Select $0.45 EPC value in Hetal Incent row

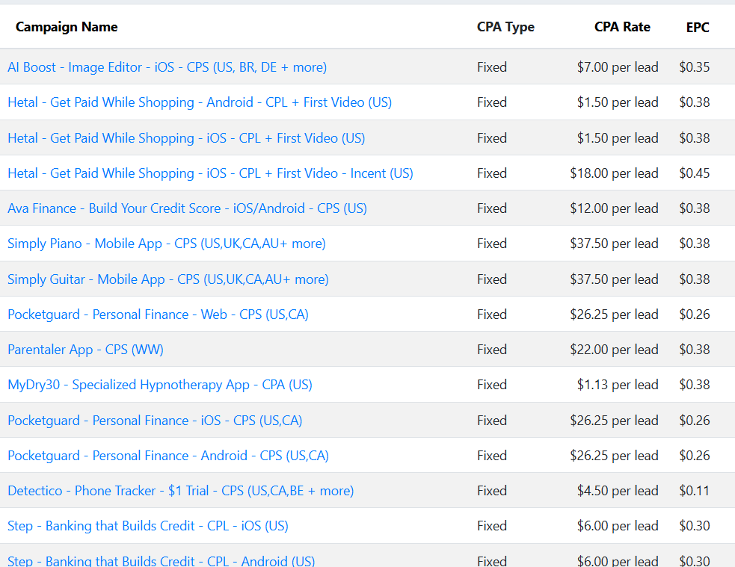(x=694, y=173)
